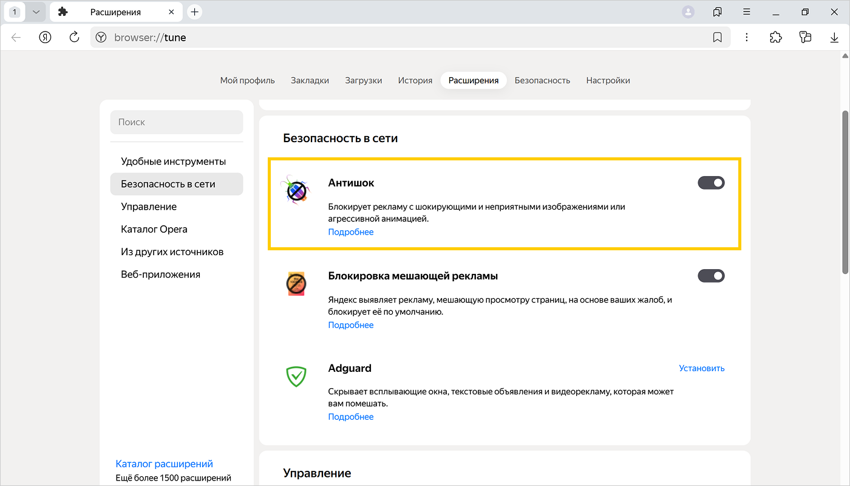
Task: Open downloads arrow icon in toolbar
Action: pos(834,37)
